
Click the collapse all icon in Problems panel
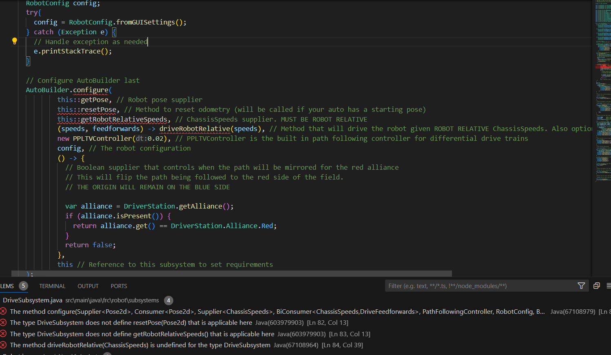coord(596,286)
